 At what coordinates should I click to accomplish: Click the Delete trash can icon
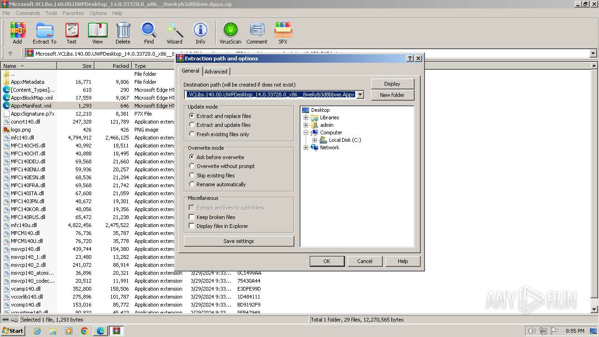[123, 33]
